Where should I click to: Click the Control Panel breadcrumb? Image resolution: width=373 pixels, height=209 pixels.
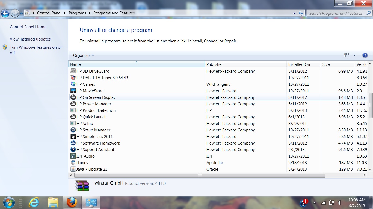coord(49,13)
